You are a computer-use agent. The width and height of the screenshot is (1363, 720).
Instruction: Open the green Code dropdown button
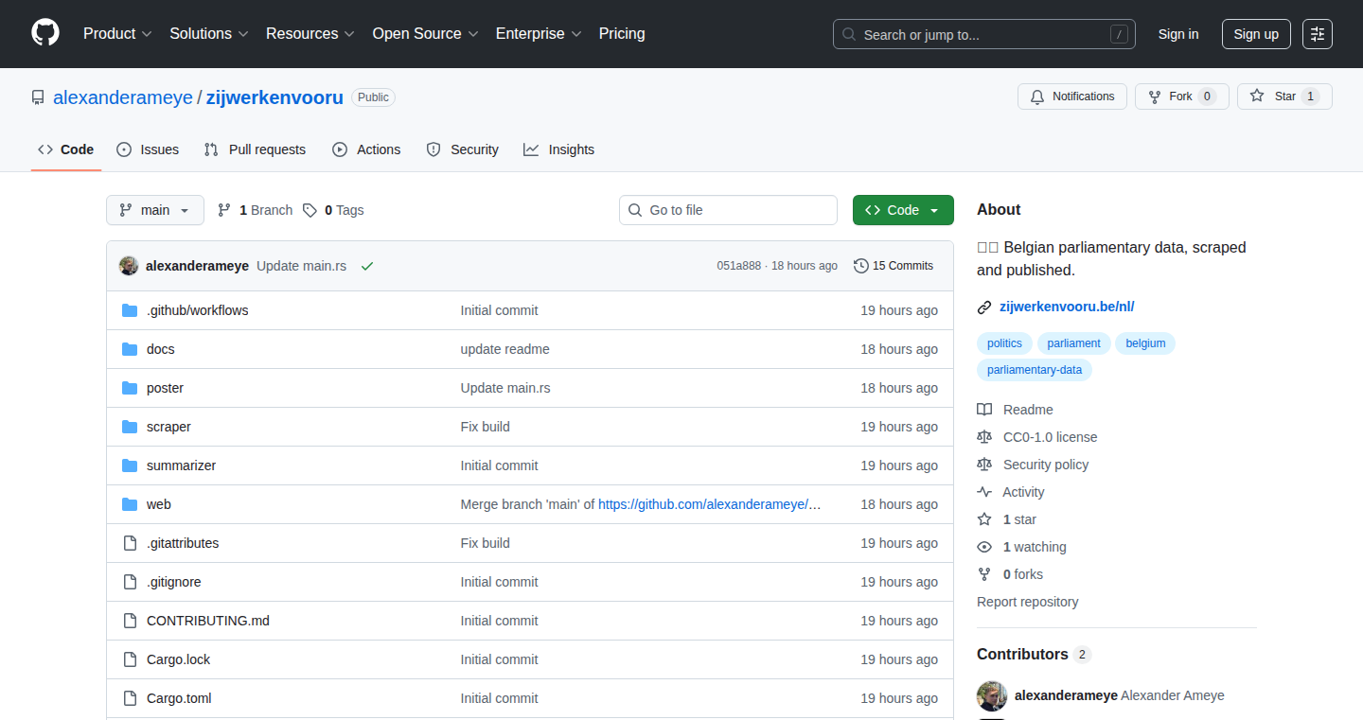click(903, 210)
